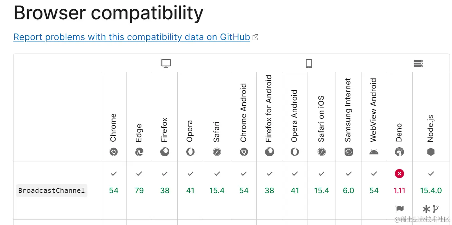The height and width of the screenshot is (225, 452).
Task: Click the asterisk icon under Node.js version
Action: click(426, 209)
